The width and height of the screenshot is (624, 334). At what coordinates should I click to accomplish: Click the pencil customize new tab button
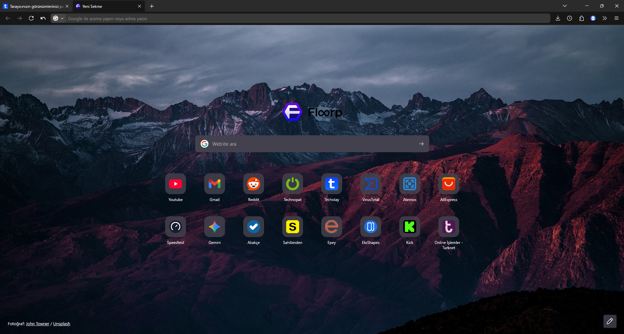610,321
